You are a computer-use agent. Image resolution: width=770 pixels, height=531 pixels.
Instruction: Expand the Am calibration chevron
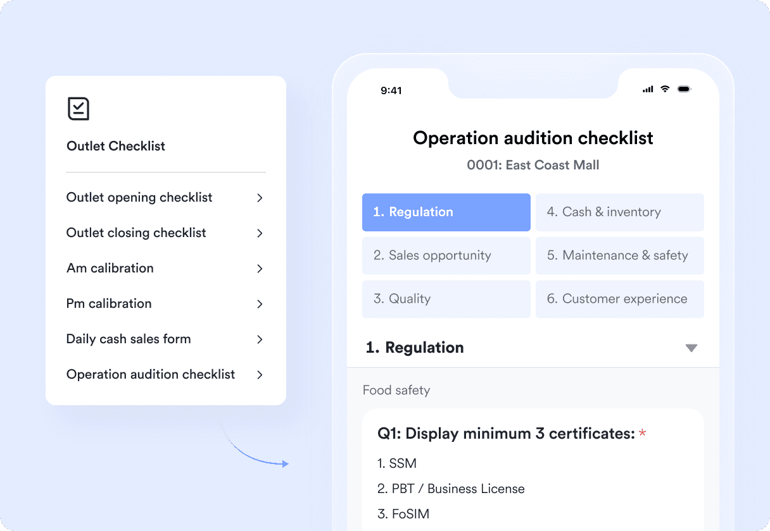pos(260,268)
